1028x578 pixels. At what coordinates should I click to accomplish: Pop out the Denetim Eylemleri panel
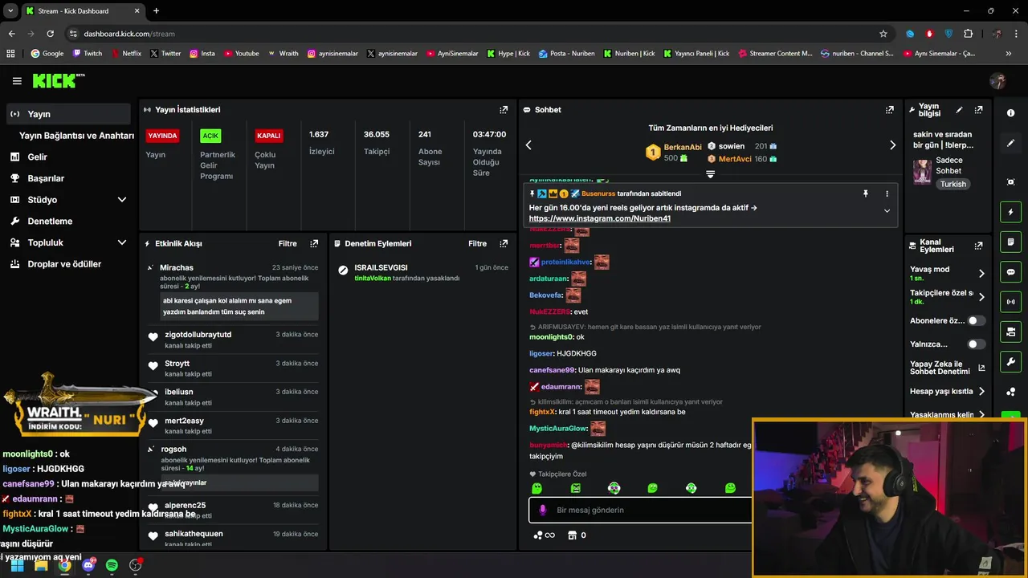coord(504,243)
